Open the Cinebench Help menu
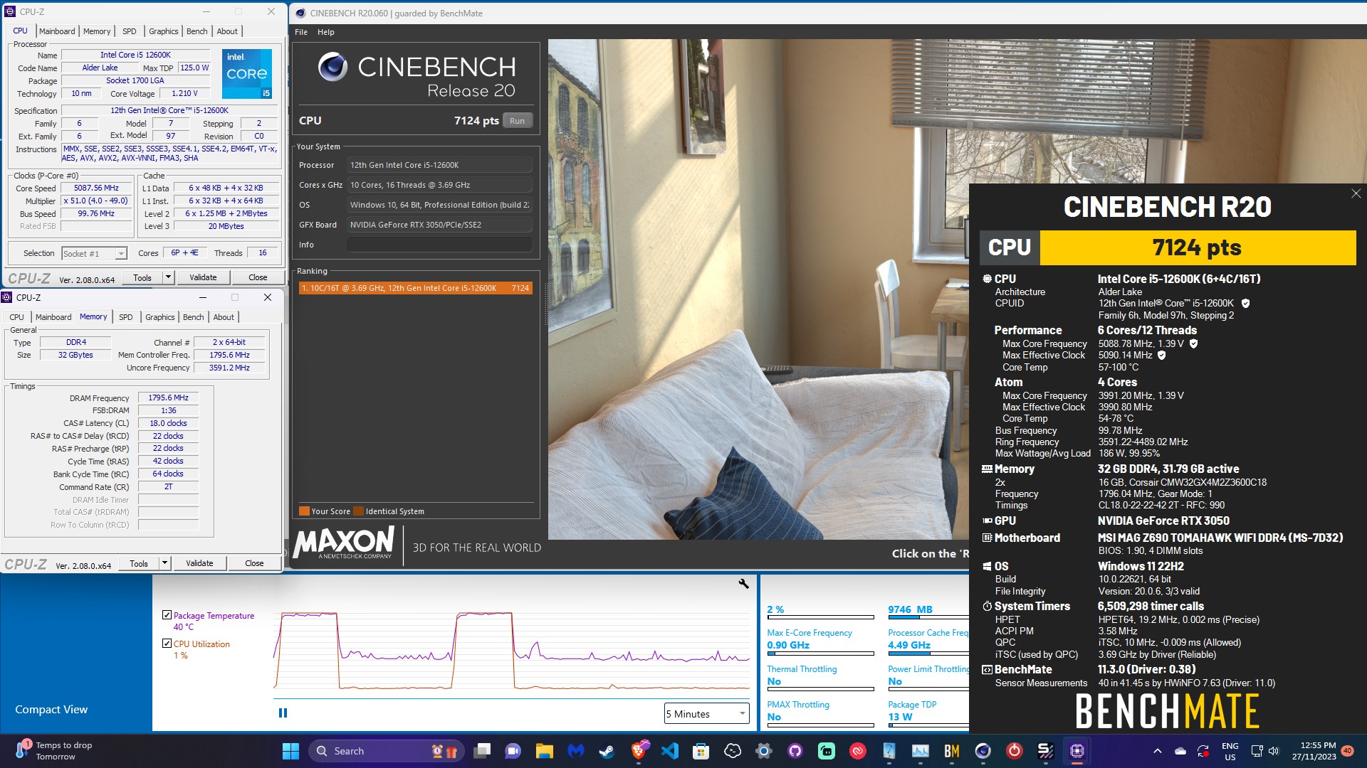 325,32
